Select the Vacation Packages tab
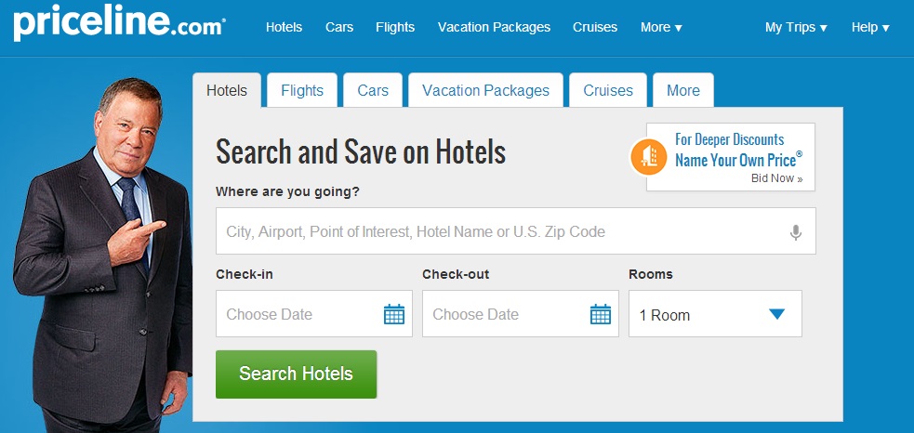 pos(485,90)
